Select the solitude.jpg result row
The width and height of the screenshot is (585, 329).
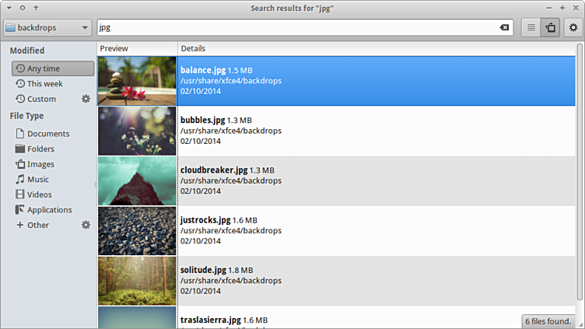coord(350,281)
